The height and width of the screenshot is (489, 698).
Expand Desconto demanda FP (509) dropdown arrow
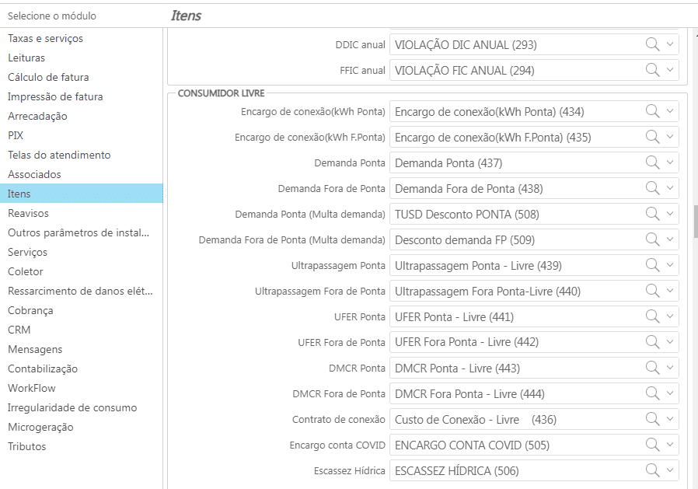click(x=670, y=239)
